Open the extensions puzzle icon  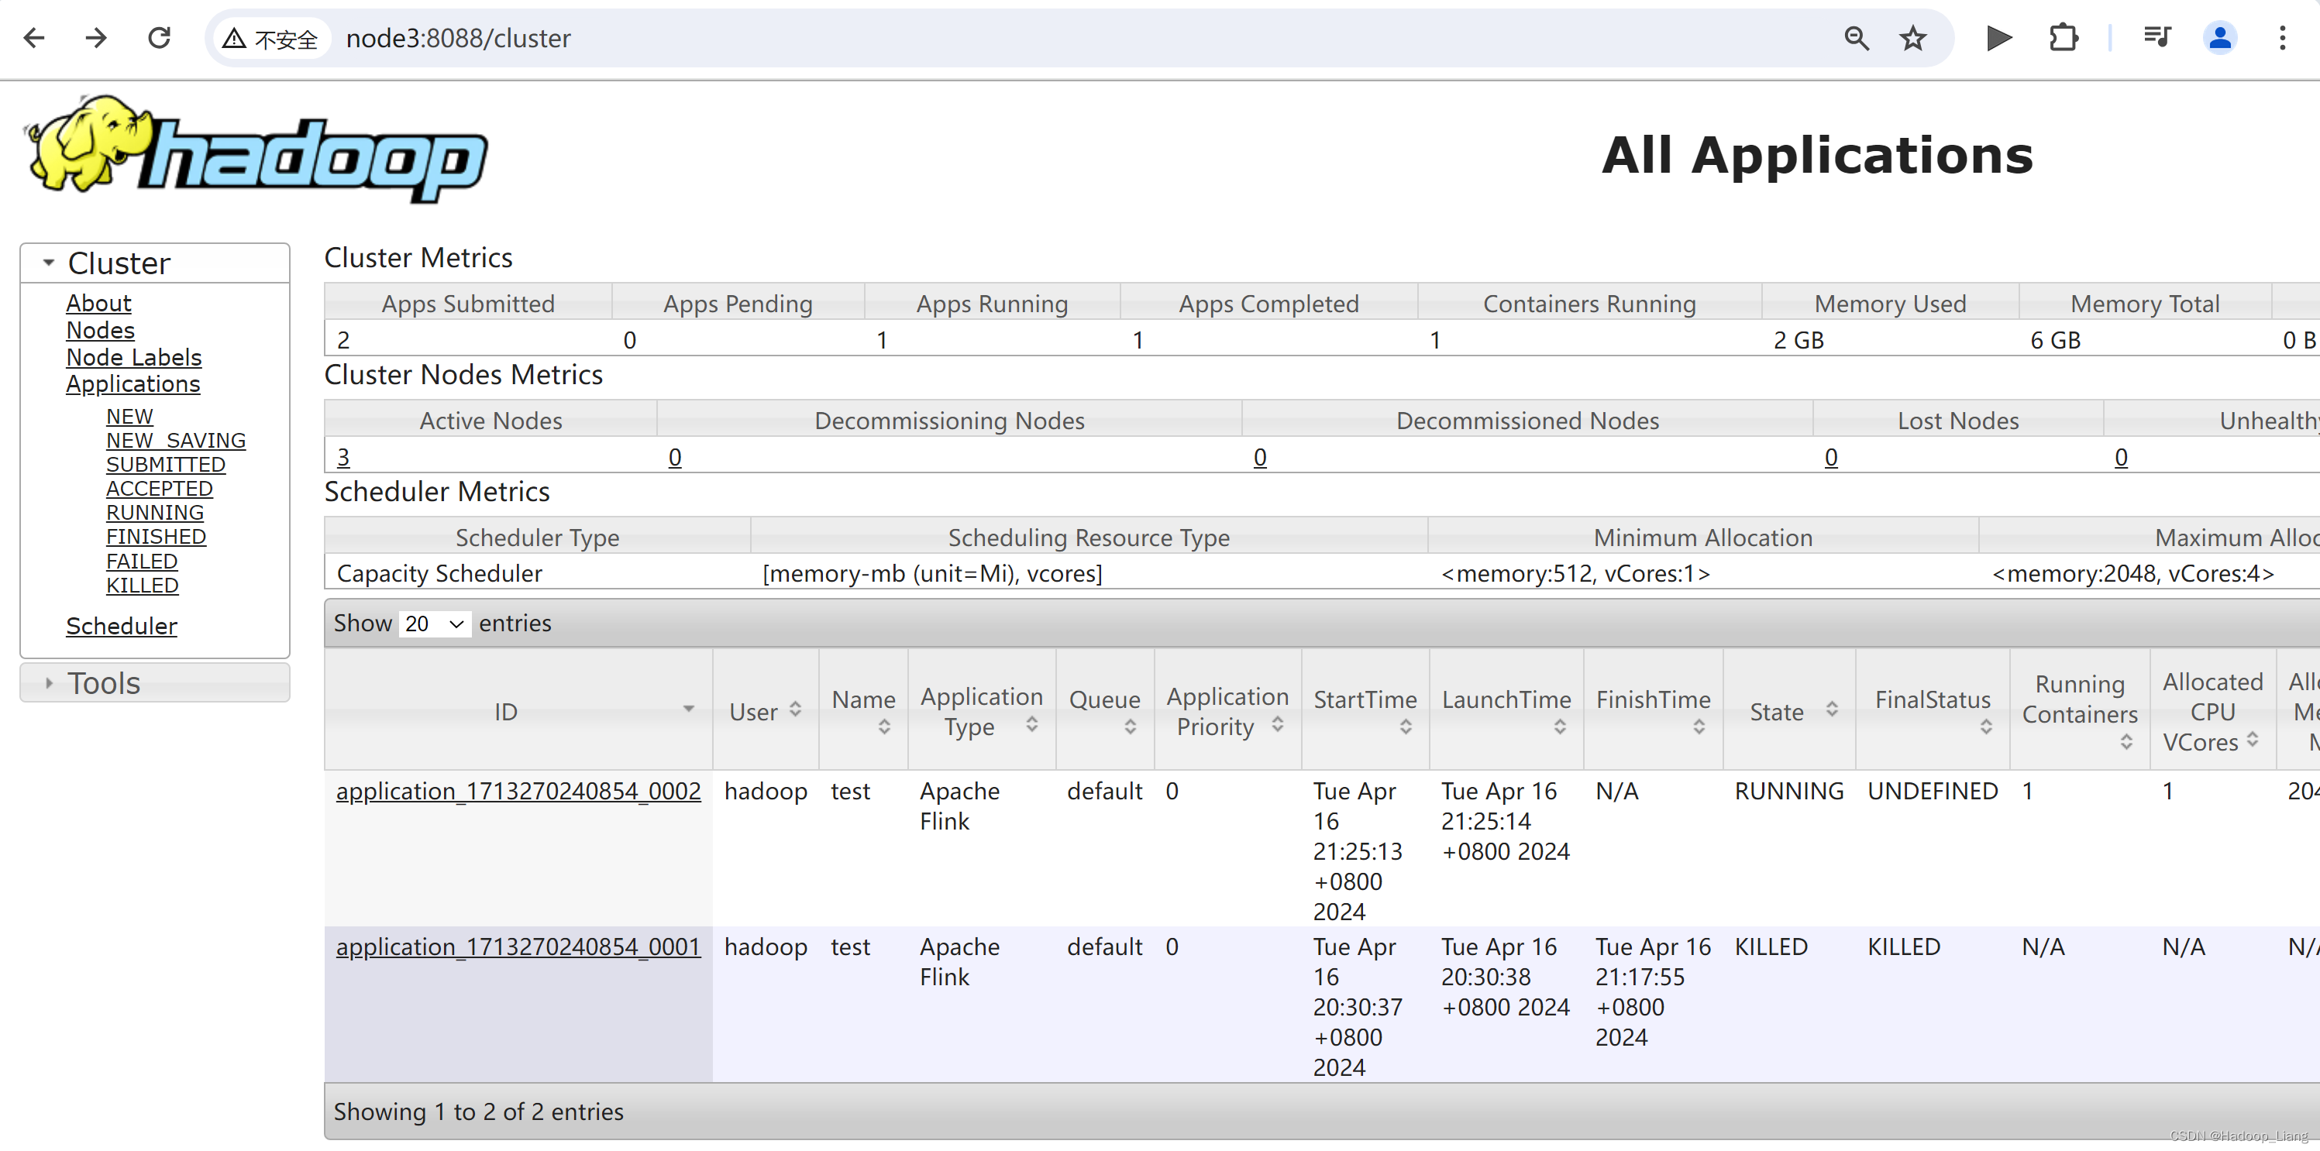[x=2063, y=38]
